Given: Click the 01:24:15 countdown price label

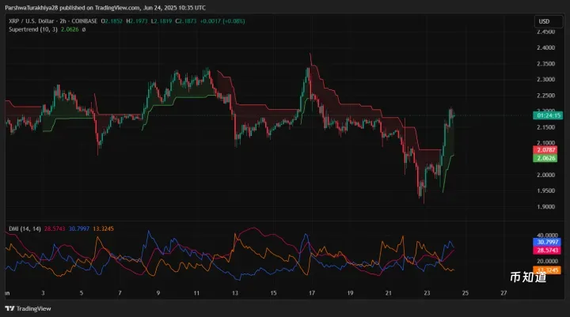Looking at the screenshot, I should coord(548,115).
